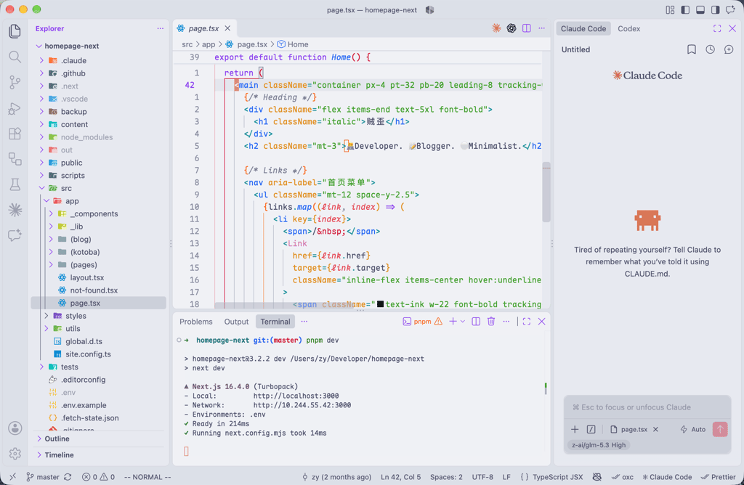The height and width of the screenshot is (485, 744).
Task: Toggle the Auto mode in Claude input
Action: [692, 430]
